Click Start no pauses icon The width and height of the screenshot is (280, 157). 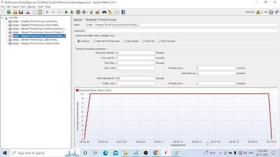(x=72, y=12)
